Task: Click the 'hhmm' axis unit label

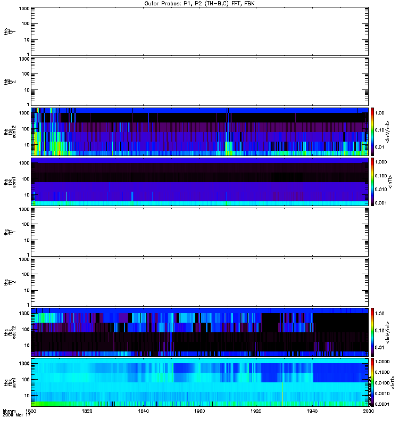Action: pos(9,411)
